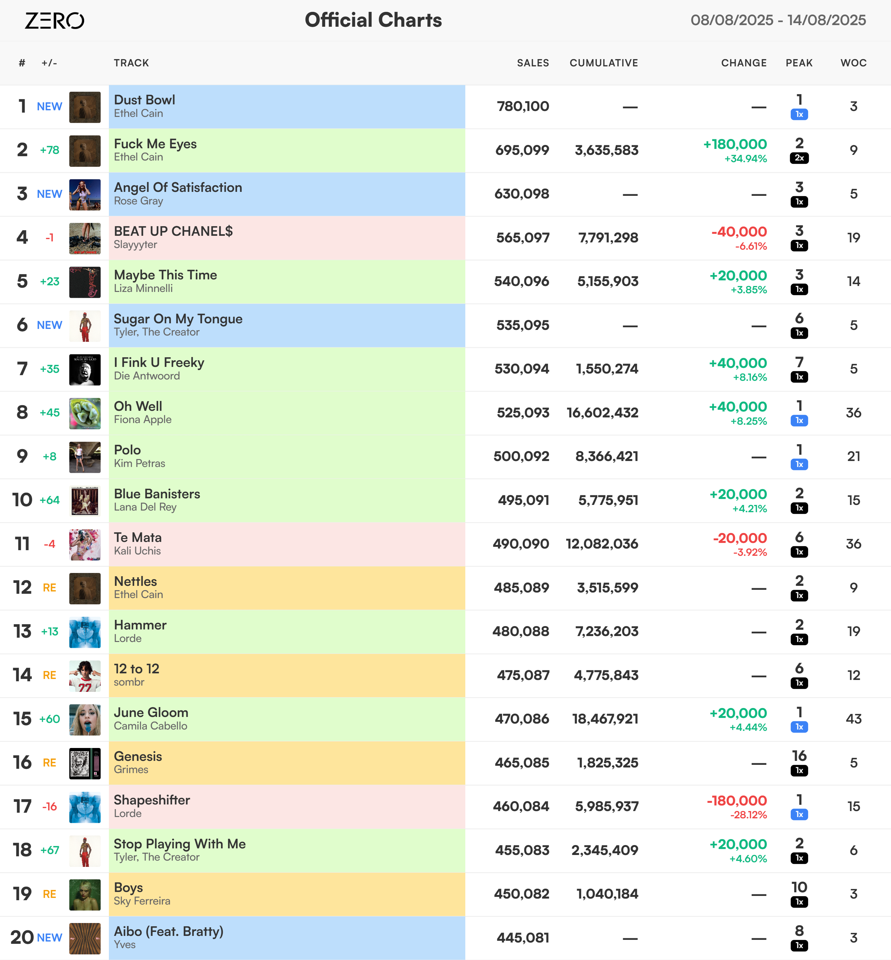Click the chart date range text
This screenshot has width=891, height=960.
(778, 20)
